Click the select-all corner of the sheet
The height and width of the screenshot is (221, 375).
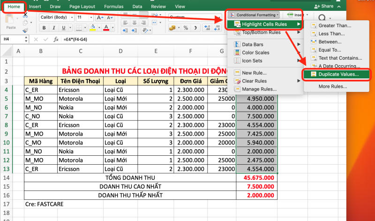coord(7,51)
